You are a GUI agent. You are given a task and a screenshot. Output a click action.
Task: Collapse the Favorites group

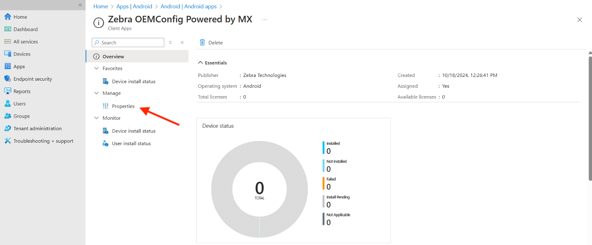(x=96, y=68)
